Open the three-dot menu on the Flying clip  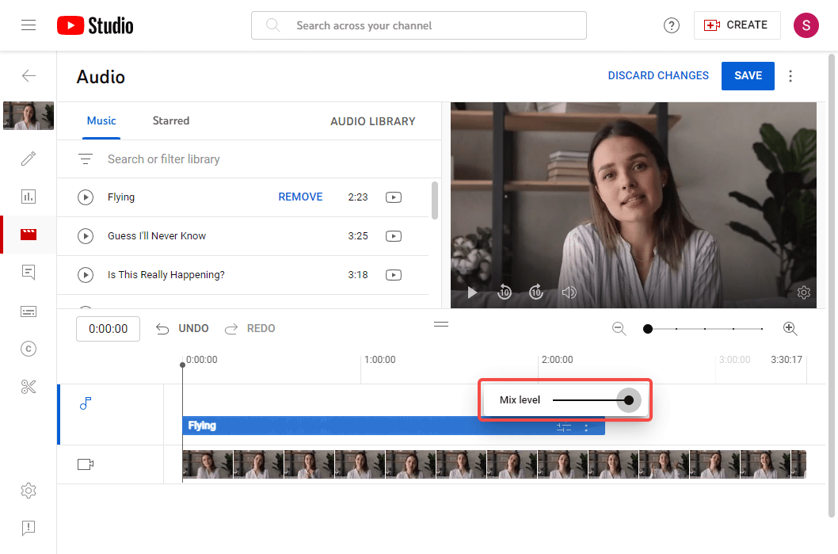pyautogui.click(x=586, y=426)
